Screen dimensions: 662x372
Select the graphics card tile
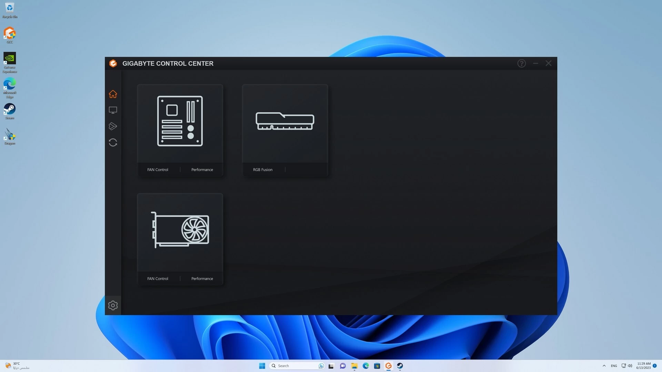click(x=180, y=230)
